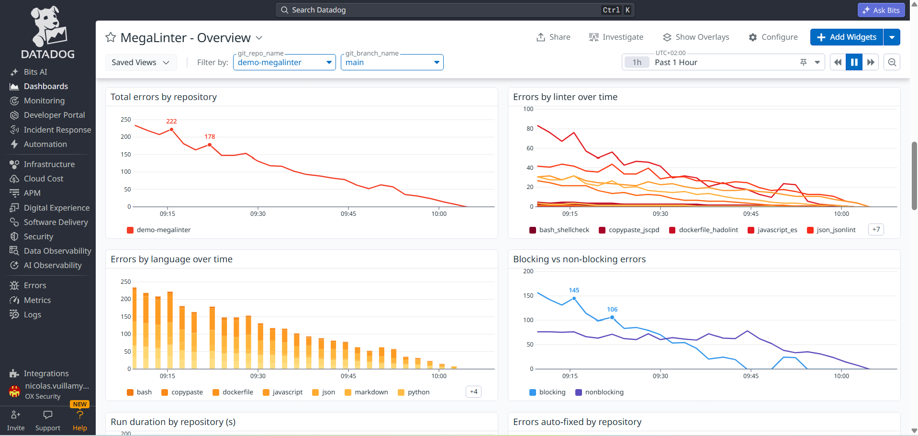Image resolution: width=918 pixels, height=436 pixels.
Task: Go to Dashboards in sidebar
Action: click(46, 86)
